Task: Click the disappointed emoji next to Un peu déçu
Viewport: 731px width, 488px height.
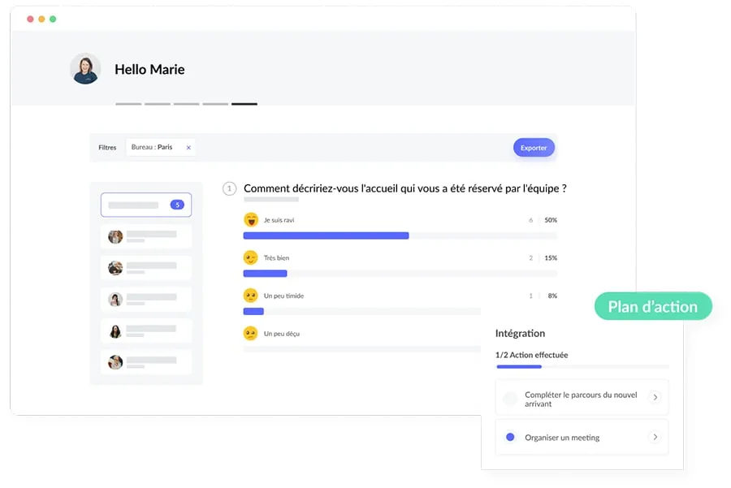Action: [x=251, y=333]
